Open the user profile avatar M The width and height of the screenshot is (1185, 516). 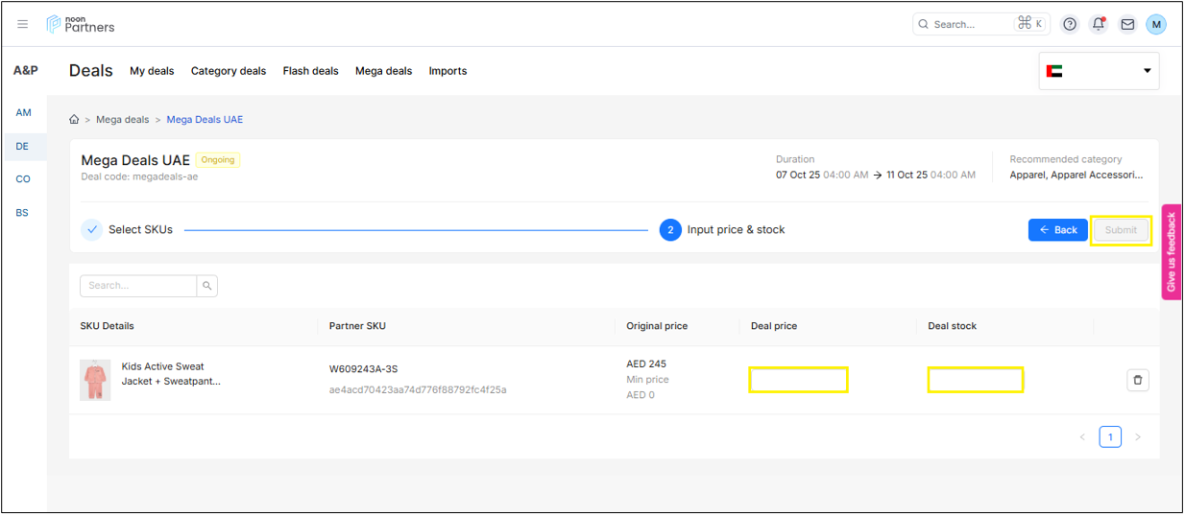click(x=1156, y=24)
